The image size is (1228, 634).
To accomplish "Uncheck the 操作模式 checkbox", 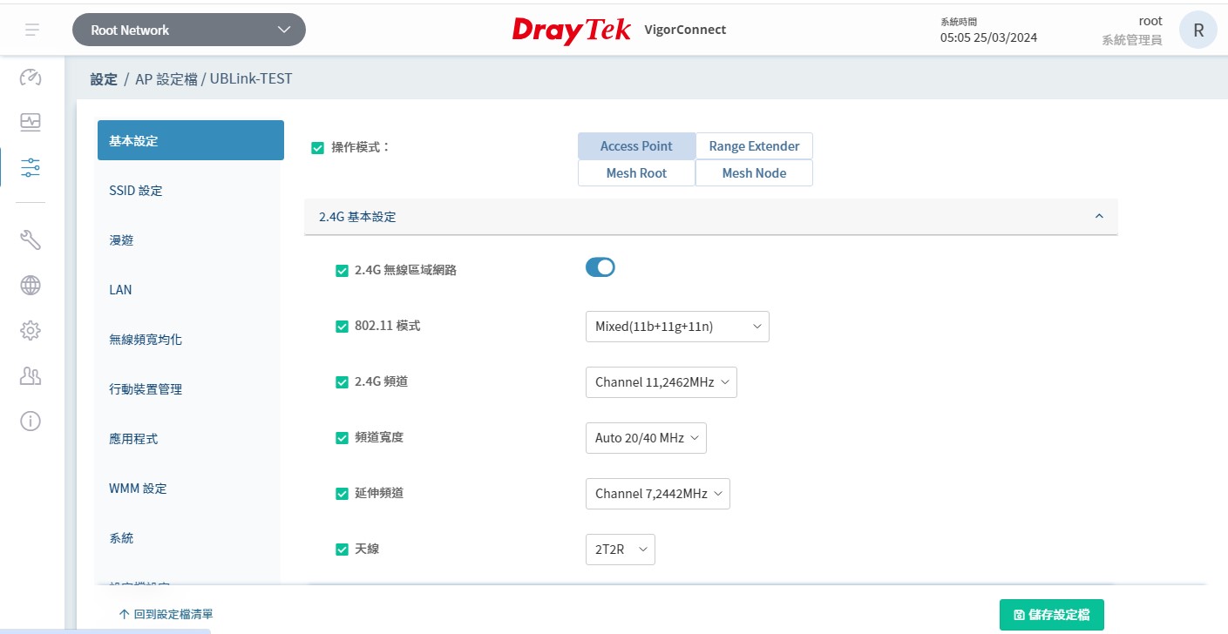I will pyautogui.click(x=318, y=147).
